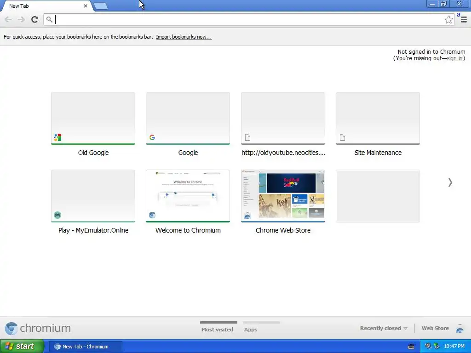Viewport: 471px width, 353px height.
Task: Click the Chromium favicon on Welcome tile
Action: click(x=152, y=215)
